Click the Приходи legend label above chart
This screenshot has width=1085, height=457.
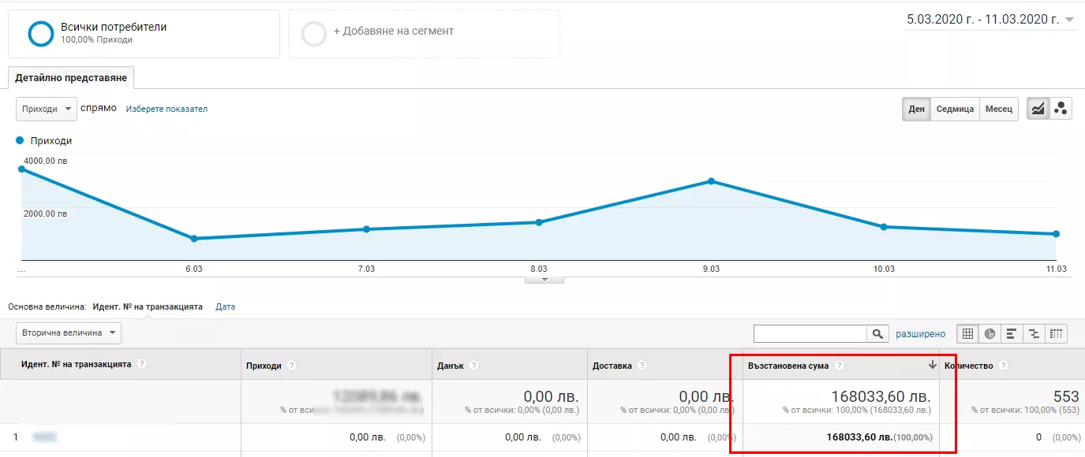tap(51, 141)
